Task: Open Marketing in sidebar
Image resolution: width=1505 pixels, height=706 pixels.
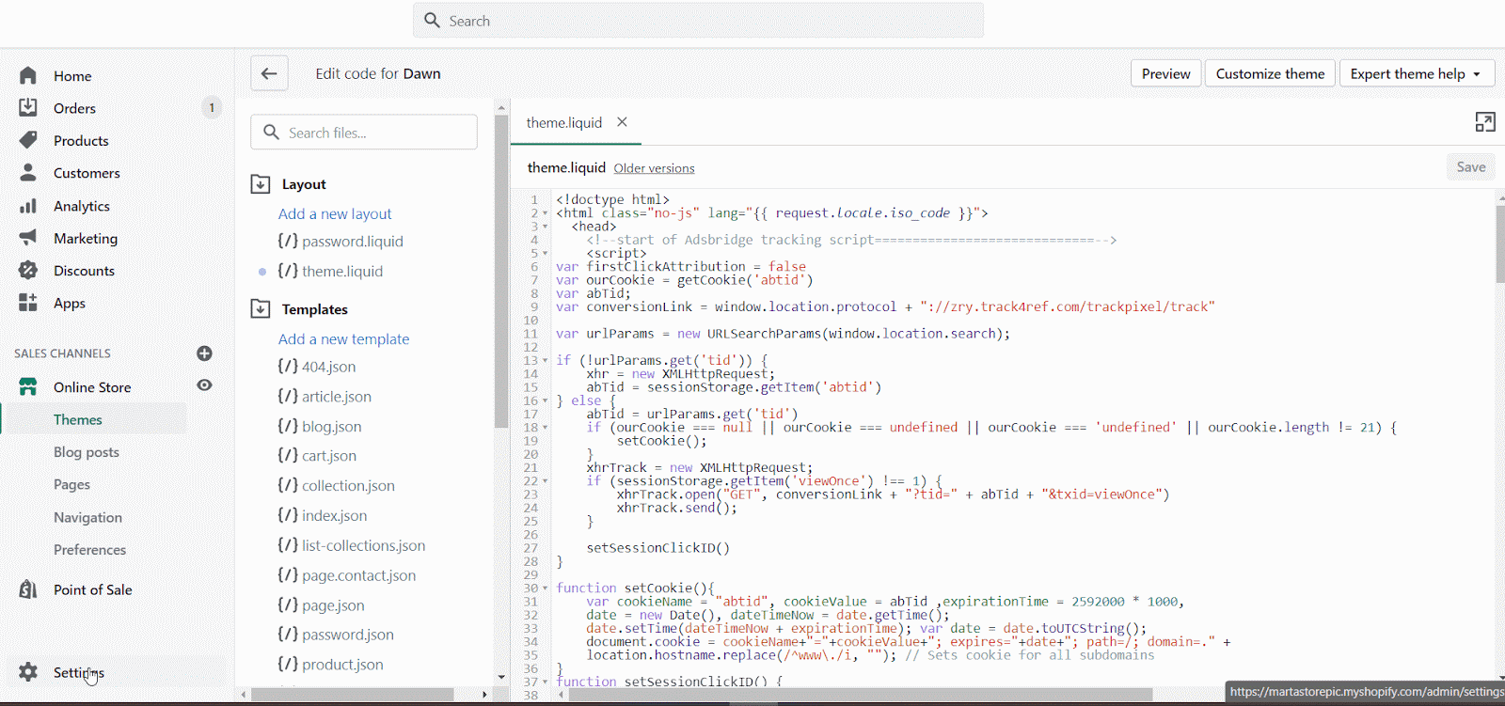Action: tap(86, 238)
